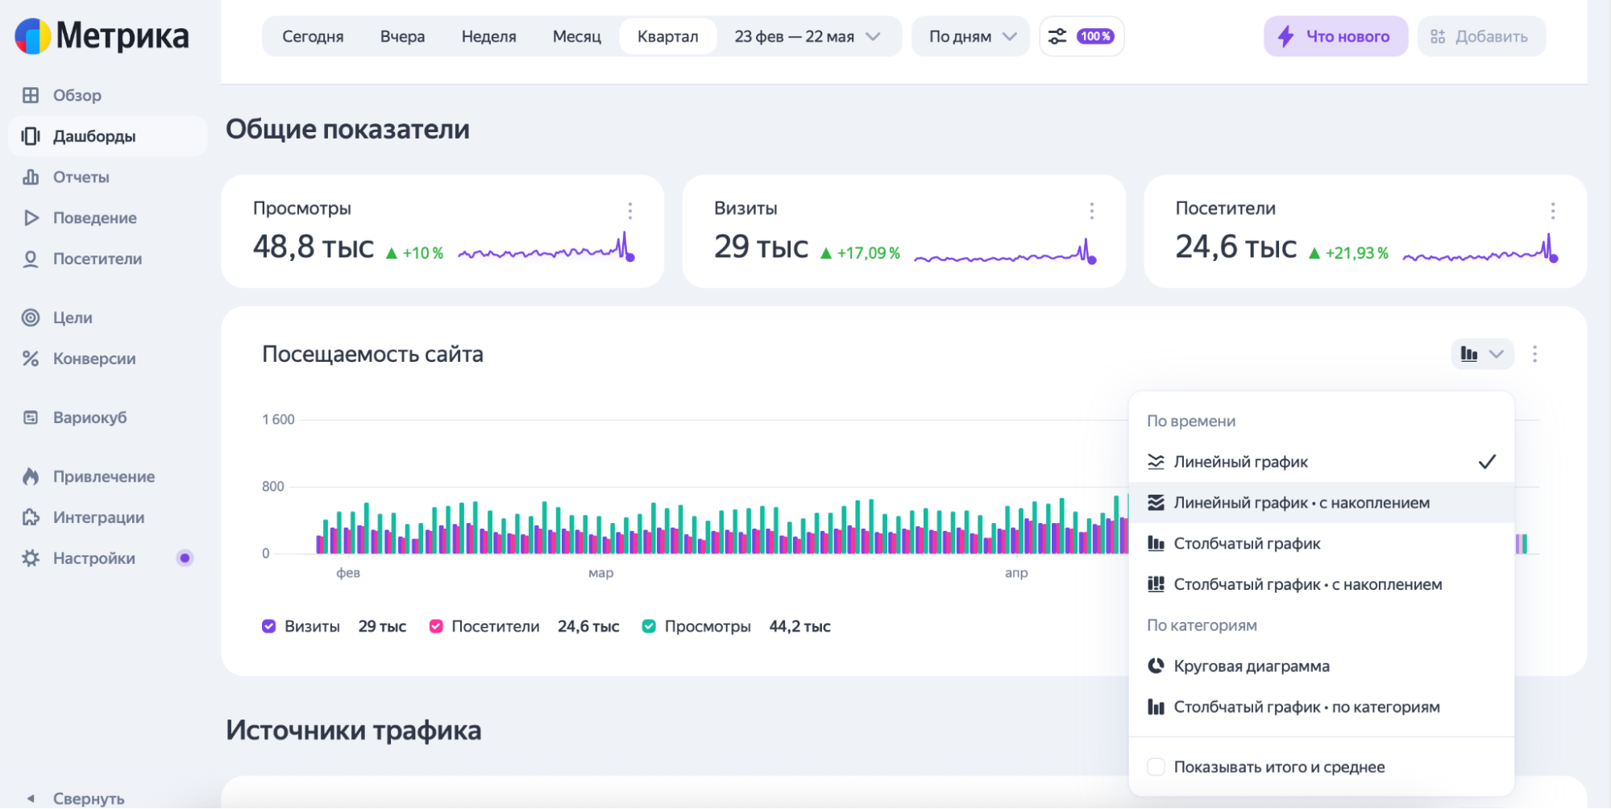This screenshot has height=809, width=1611.
Task: Open three-dot menu on Просмотры card
Action: (630, 211)
